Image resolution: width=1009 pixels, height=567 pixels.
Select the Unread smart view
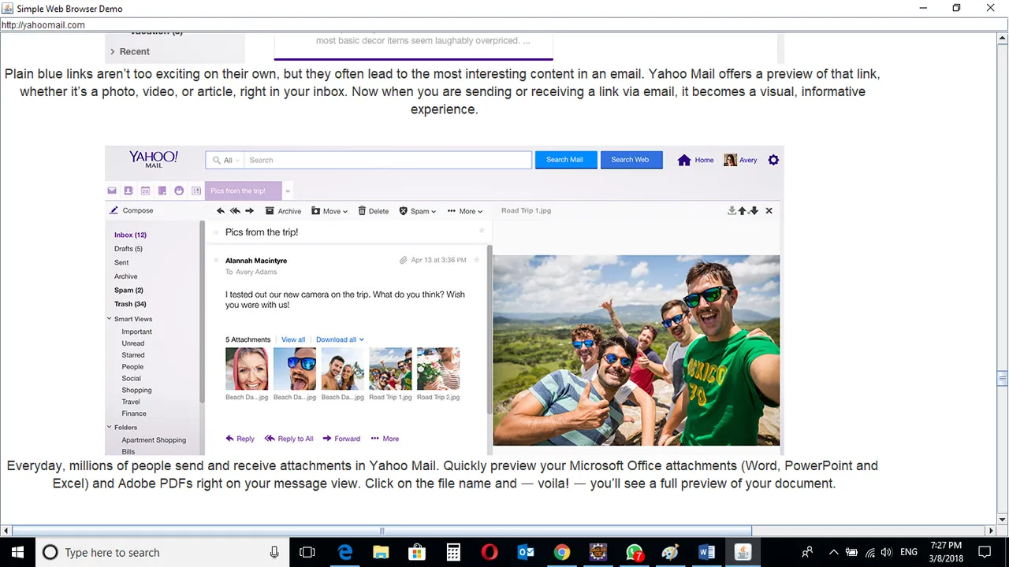point(132,343)
